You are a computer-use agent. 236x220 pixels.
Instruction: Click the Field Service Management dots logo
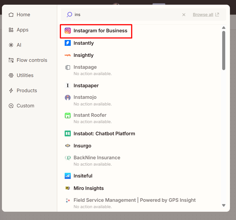[68, 200]
